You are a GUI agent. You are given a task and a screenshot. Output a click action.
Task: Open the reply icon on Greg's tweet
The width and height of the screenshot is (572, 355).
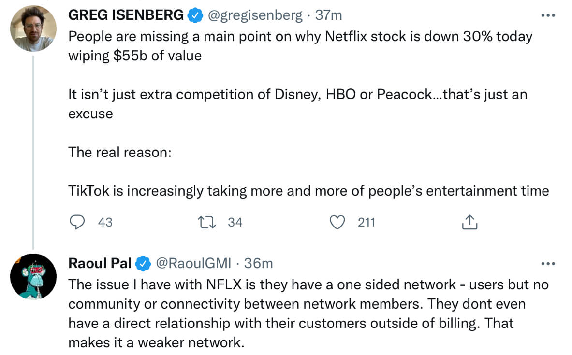pyautogui.click(x=77, y=222)
